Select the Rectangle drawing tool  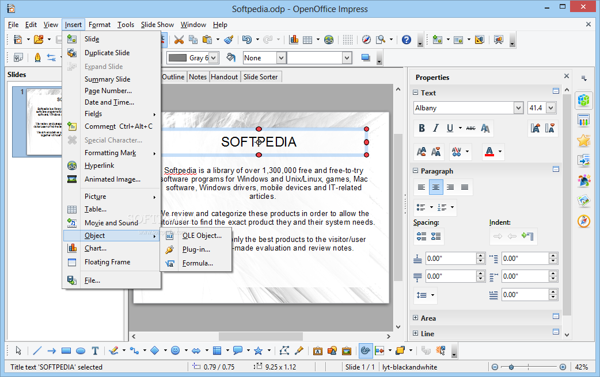tap(66, 351)
